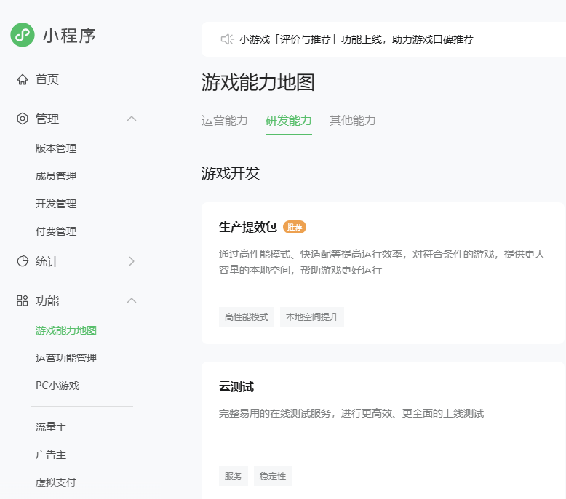The height and width of the screenshot is (499, 566).
Task: Click the 稳定性 tag
Action: pos(273,476)
